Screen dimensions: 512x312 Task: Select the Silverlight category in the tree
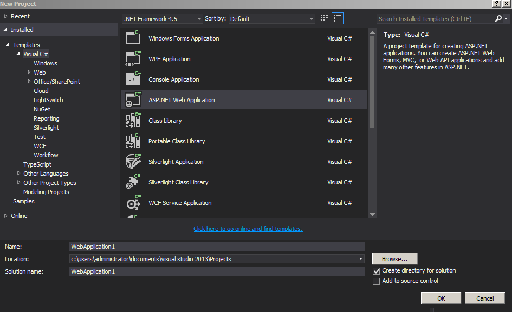[46, 128]
